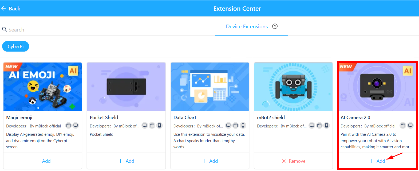Click mBot2 shield browser platform icon
This screenshot has width=419, height=171.
click(x=319, y=126)
